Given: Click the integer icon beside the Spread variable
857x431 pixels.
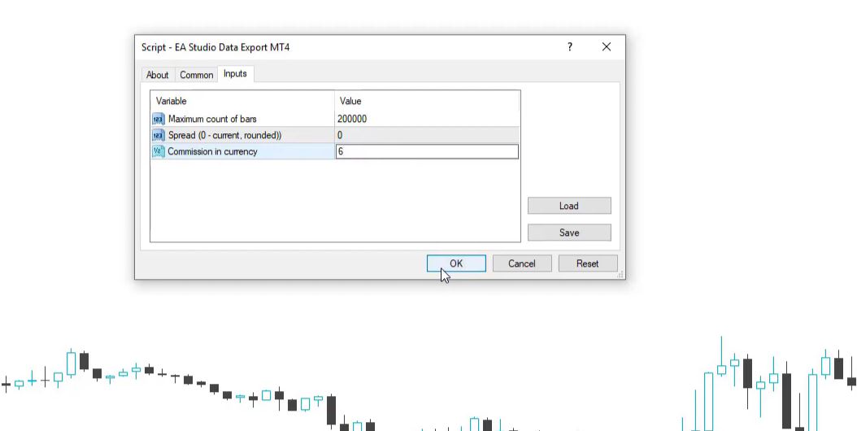Looking at the screenshot, I should click(x=159, y=135).
